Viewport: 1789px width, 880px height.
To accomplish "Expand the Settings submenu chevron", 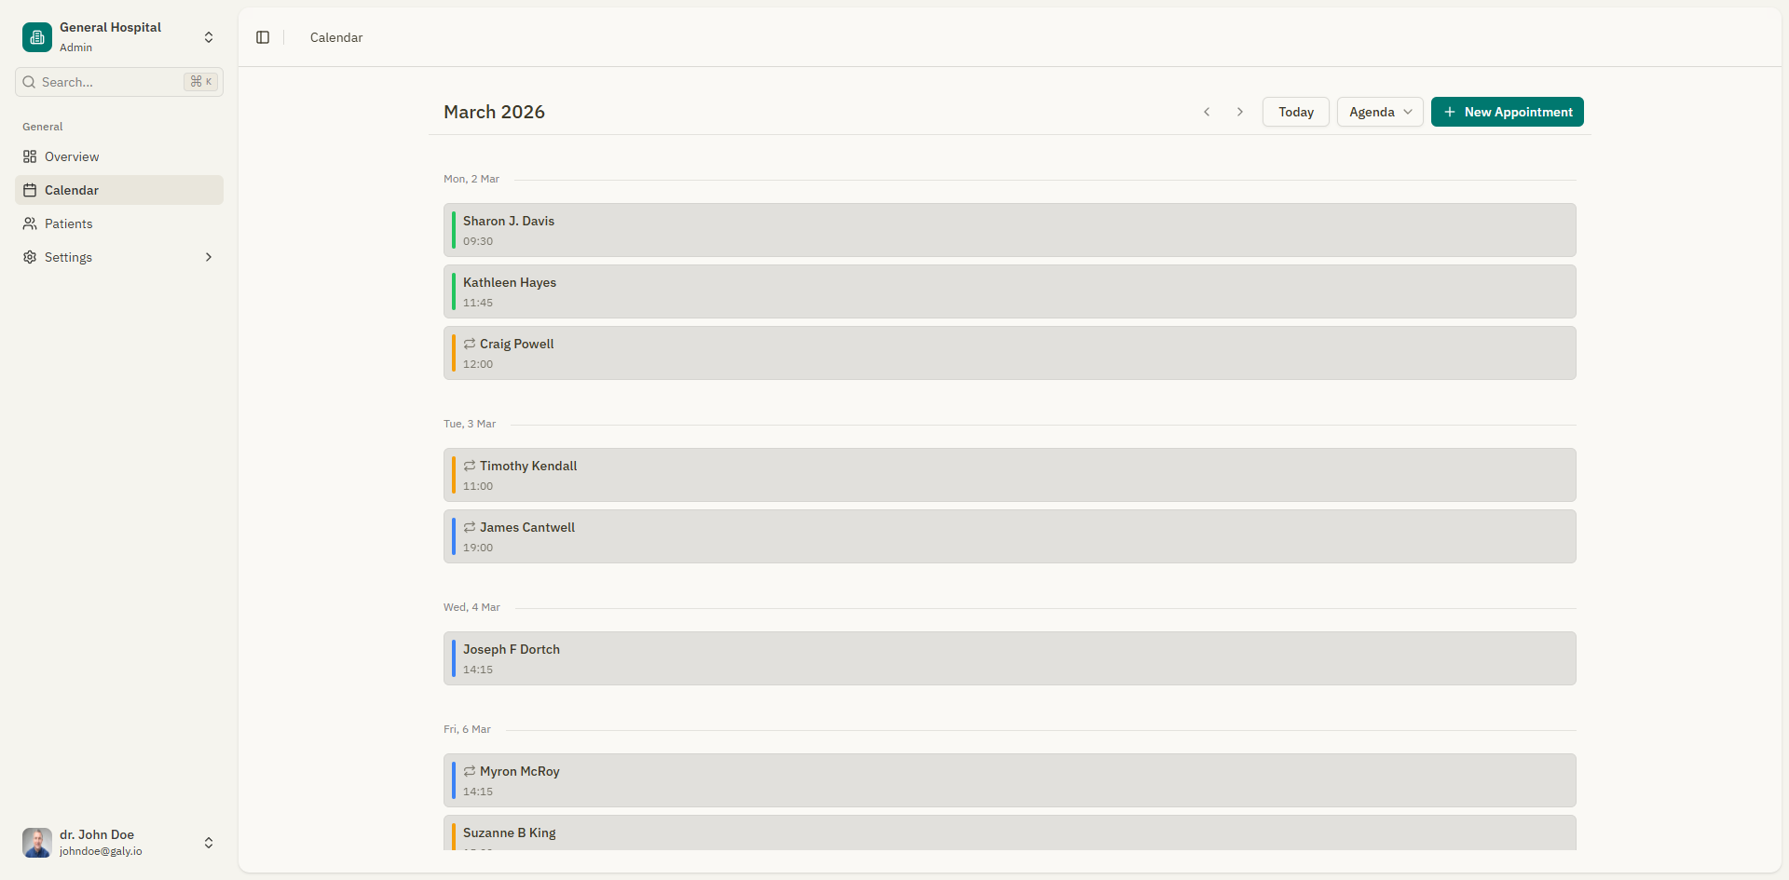I will click(x=209, y=257).
